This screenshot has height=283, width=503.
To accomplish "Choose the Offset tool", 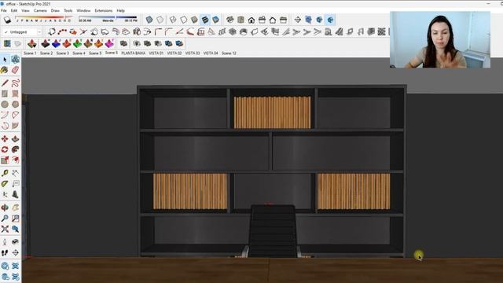I will pos(15,160).
